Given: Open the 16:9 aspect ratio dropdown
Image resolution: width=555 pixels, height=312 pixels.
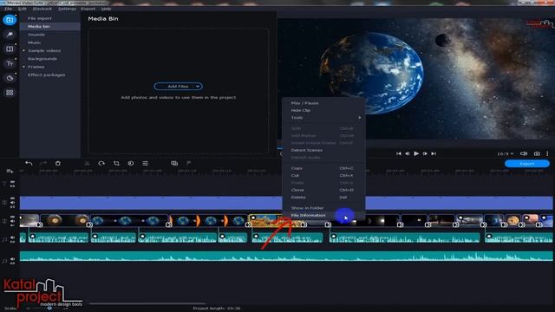Looking at the screenshot, I should 505,153.
